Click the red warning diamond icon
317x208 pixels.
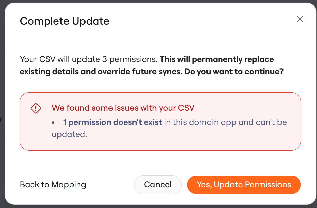pyautogui.click(x=36, y=108)
